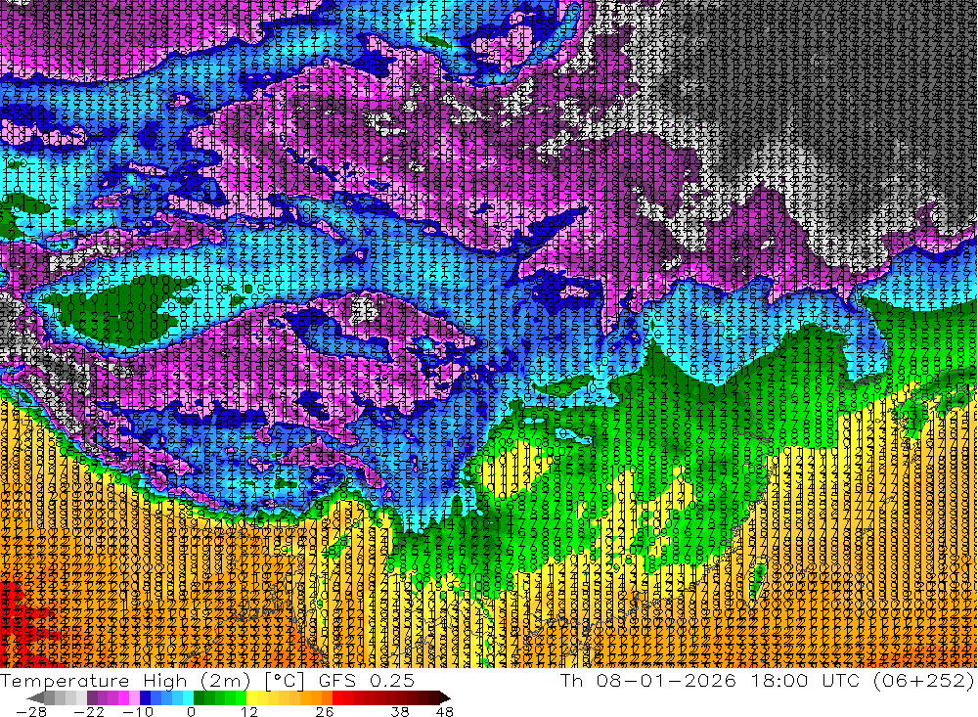Click the dark blue legend swatch at -10
This screenshot has width=978, height=717.
coord(145,697)
